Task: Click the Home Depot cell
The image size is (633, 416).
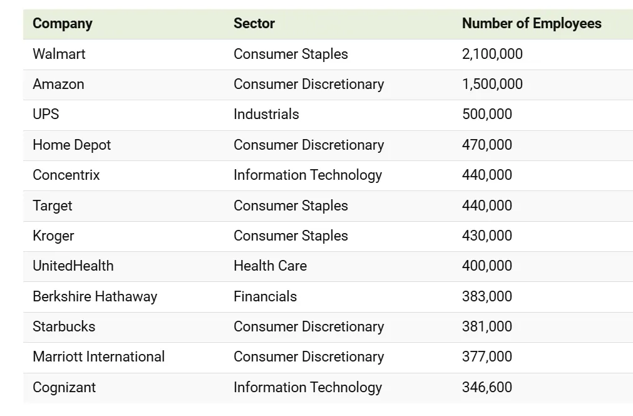Action: coord(71,145)
